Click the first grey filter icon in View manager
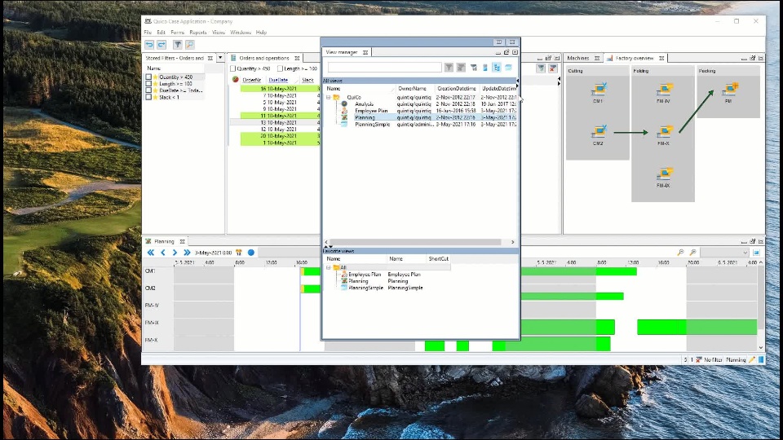The image size is (783, 440). point(449,68)
